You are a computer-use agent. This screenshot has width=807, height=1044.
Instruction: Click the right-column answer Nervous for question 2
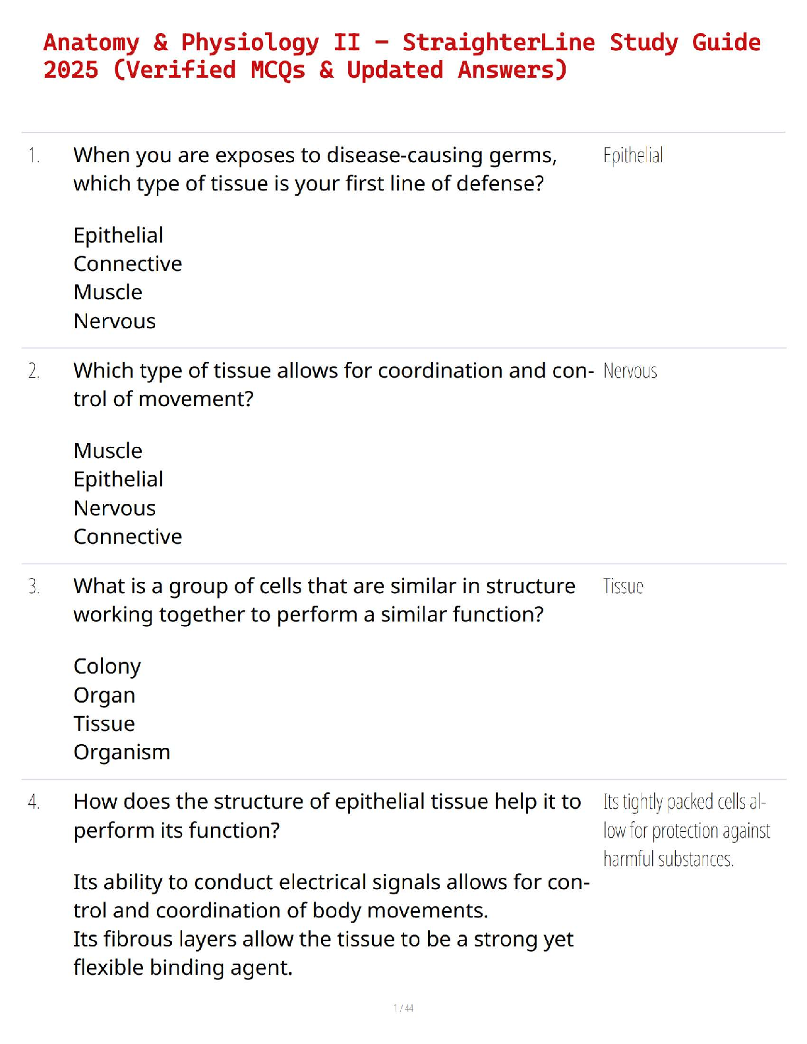click(630, 371)
